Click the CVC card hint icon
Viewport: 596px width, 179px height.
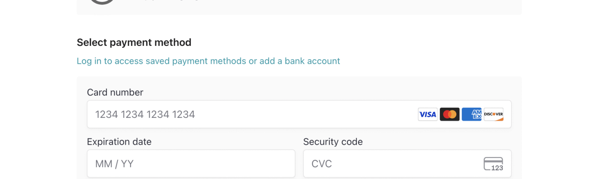click(x=493, y=164)
